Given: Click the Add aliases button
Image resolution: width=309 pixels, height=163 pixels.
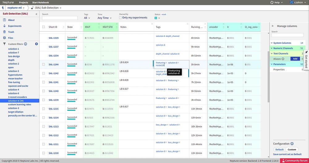Looking at the screenshot, I should point(295,58).
